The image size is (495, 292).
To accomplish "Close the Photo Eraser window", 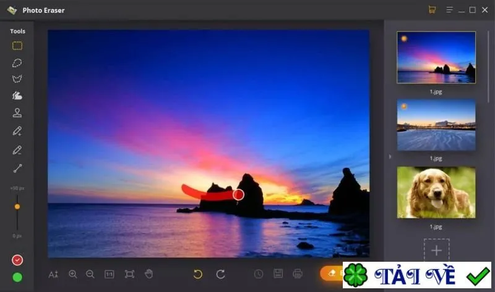I will 485,10.
